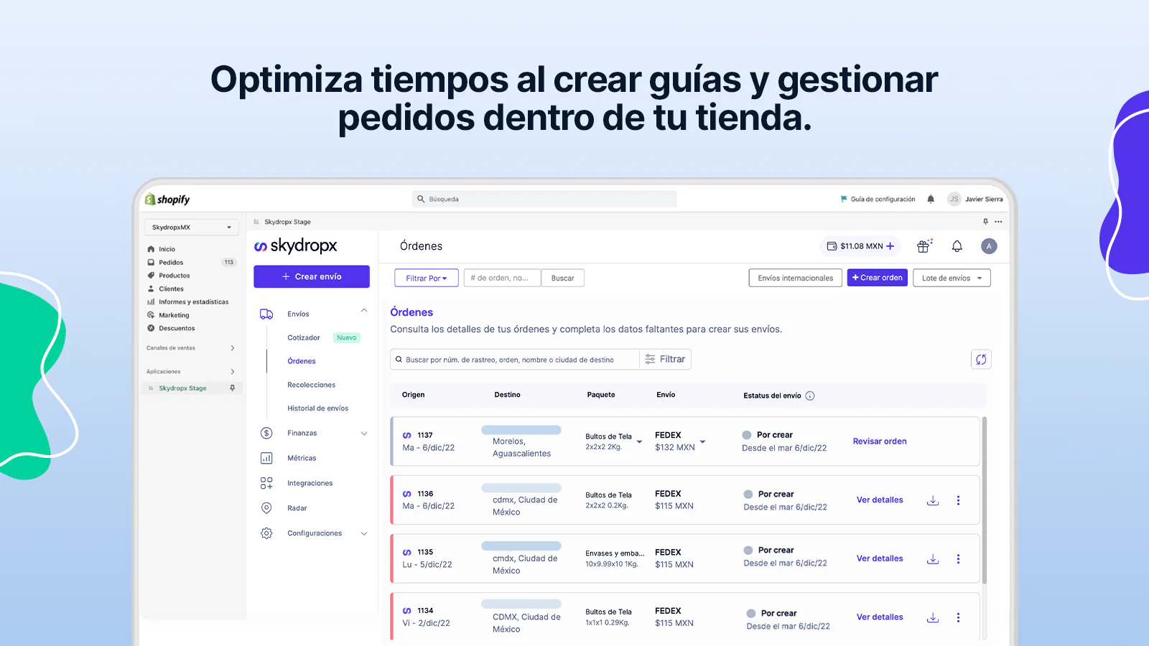1149x646 pixels.
Task: Click the Configuraciones gear icon
Action: (266, 533)
